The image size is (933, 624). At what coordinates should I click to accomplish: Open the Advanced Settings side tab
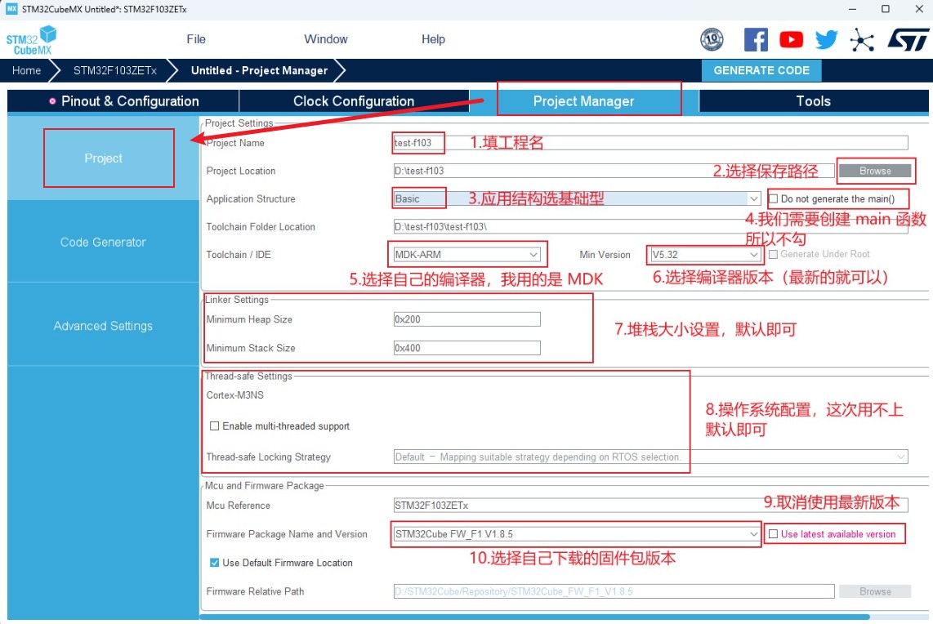[x=103, y=326]
